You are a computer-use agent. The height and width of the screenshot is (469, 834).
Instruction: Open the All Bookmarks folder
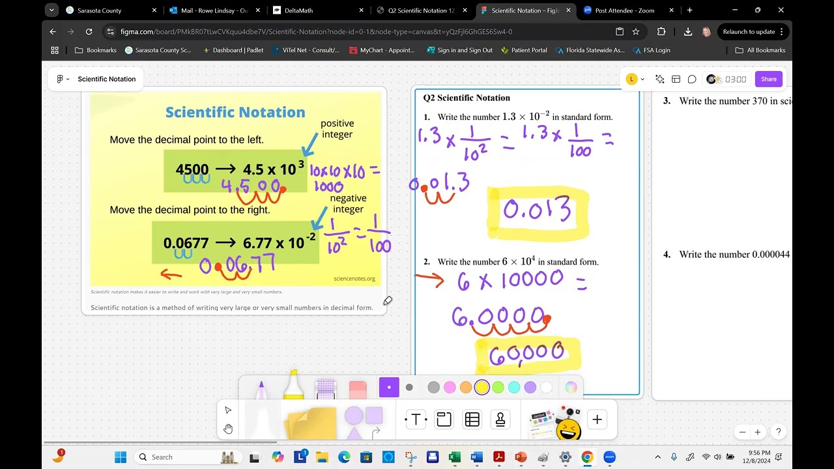pyautogui.click(x=760, y=50)
